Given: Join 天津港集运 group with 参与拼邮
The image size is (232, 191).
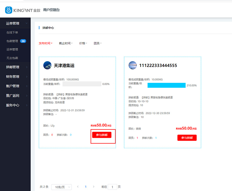Looking at the screenshot, I should pyautogui.click(x=101, y=135).
